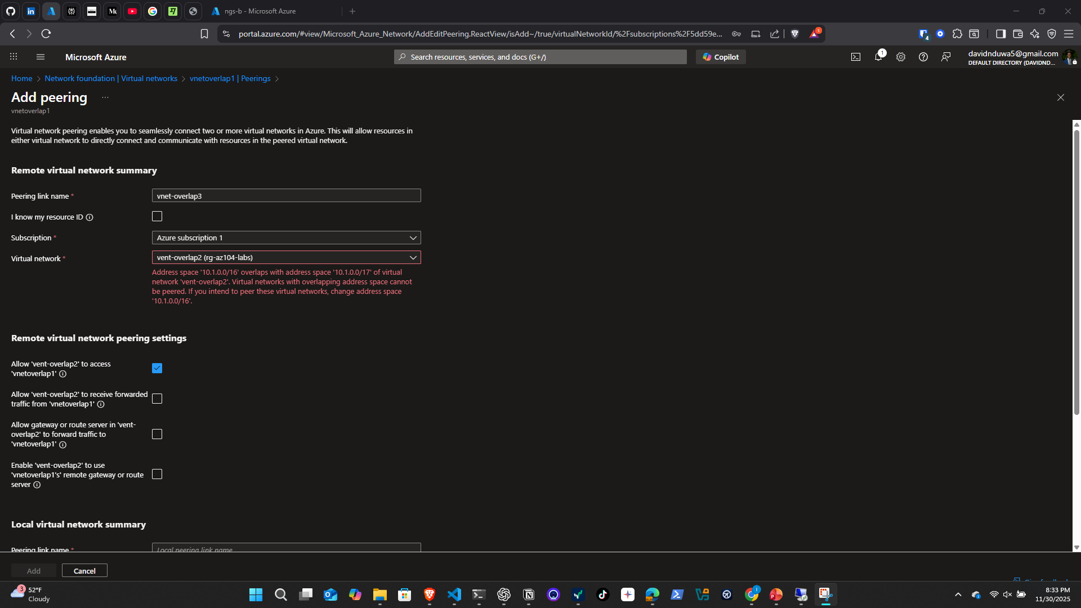Screen dimensions: 1081x608
Task: Go back in browser history
Action: point(12,34)
